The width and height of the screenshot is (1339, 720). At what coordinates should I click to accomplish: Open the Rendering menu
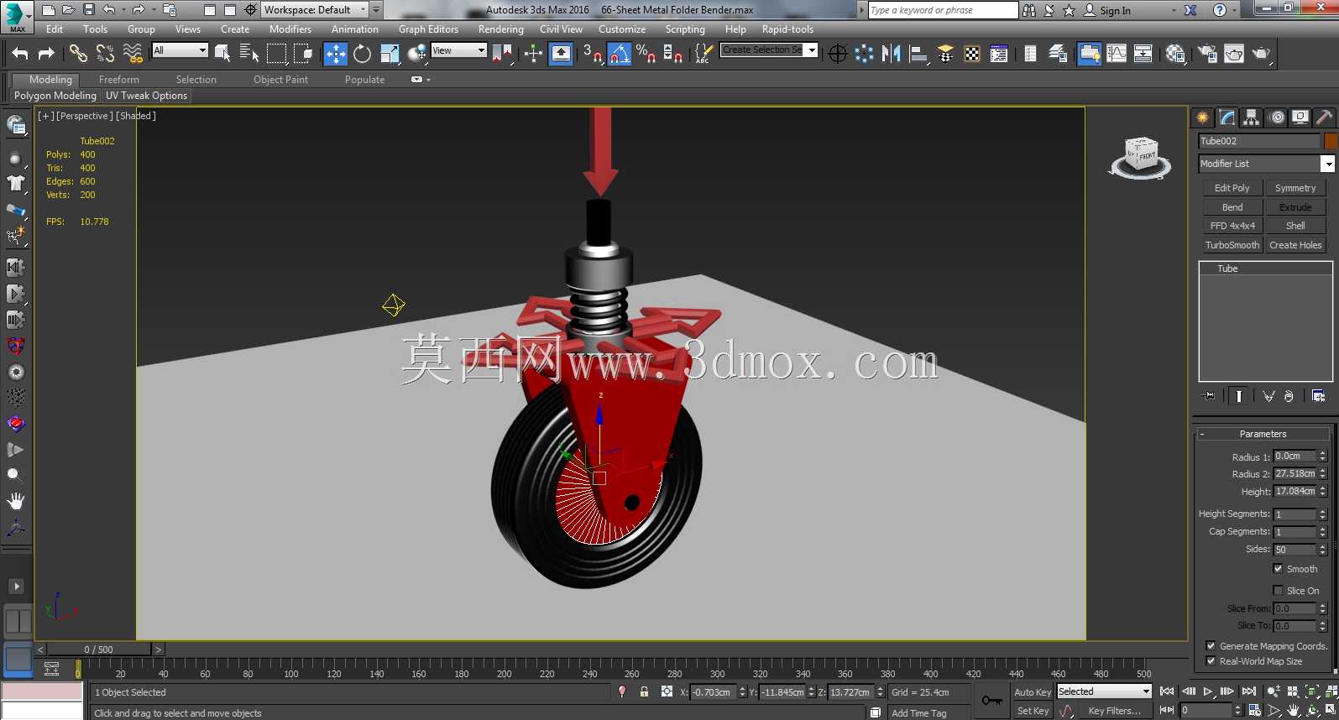pyautogui.click(x=501, y=29)
